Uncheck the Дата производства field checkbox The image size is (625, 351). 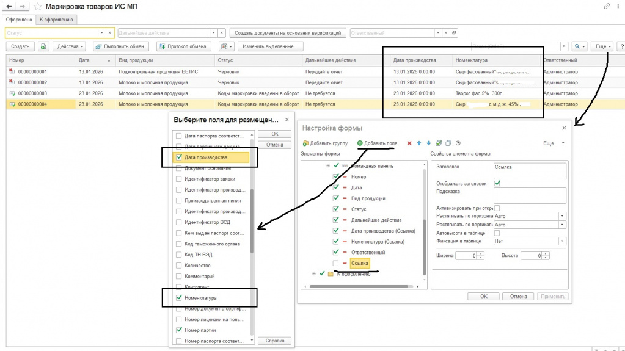coord(178,157)
